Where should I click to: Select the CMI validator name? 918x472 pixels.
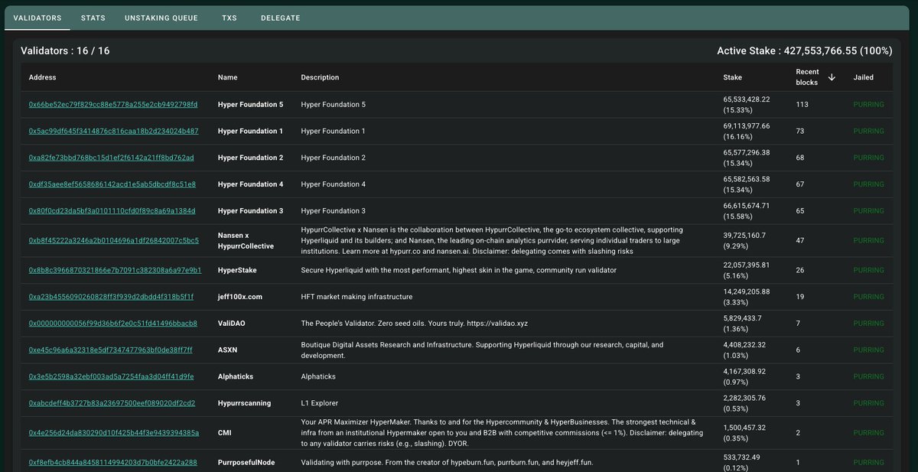[x=225, y=433]
